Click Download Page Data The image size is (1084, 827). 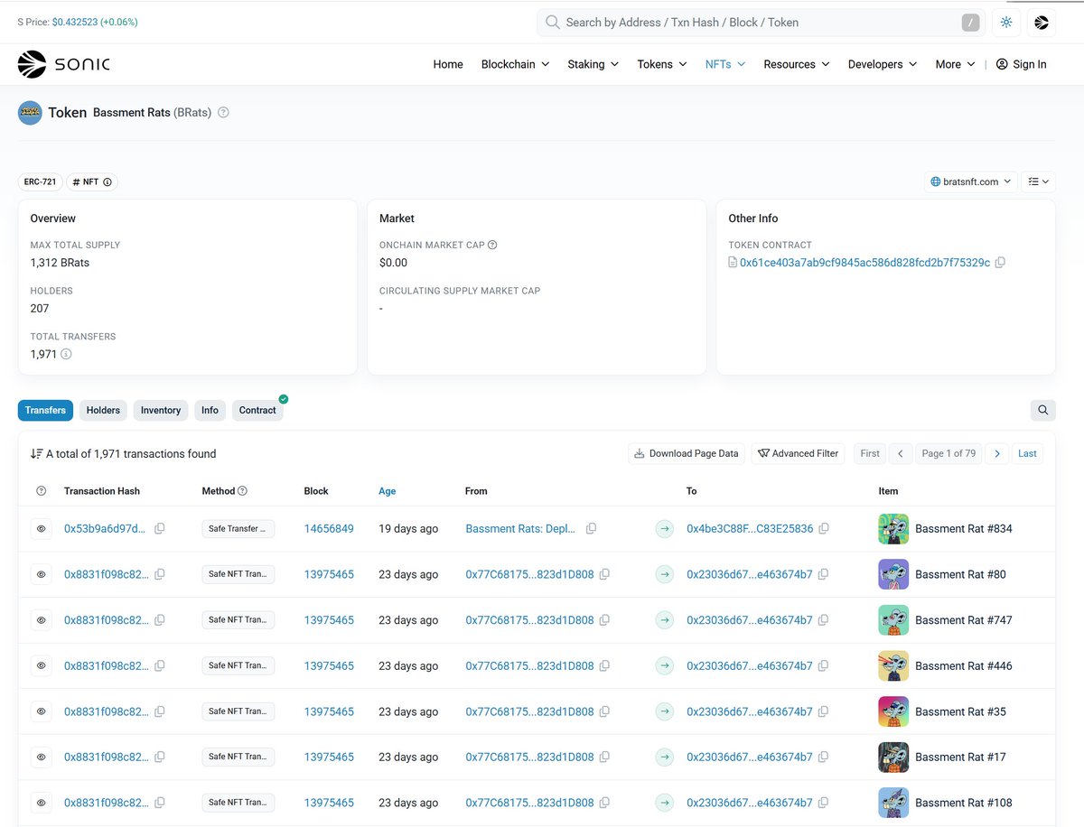(x=687, y=453)
